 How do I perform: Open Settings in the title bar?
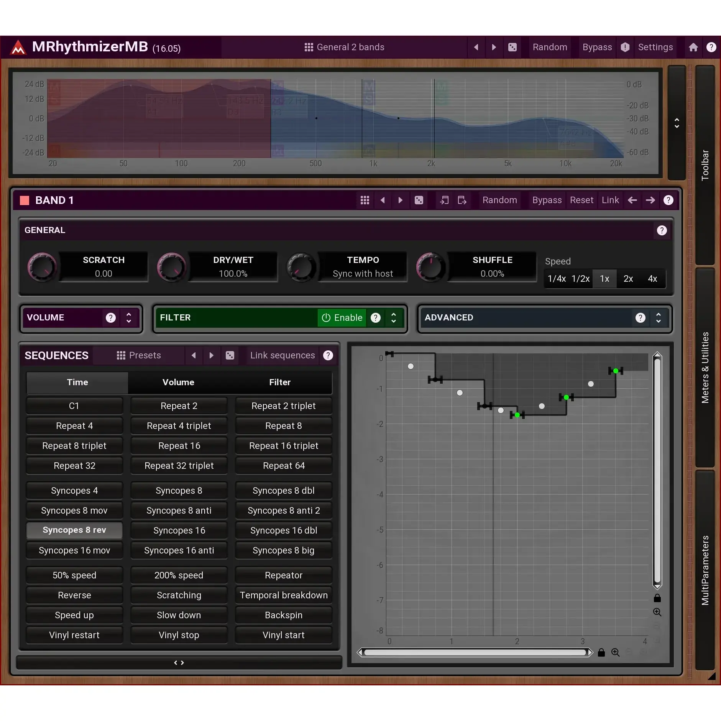point(655,47)
